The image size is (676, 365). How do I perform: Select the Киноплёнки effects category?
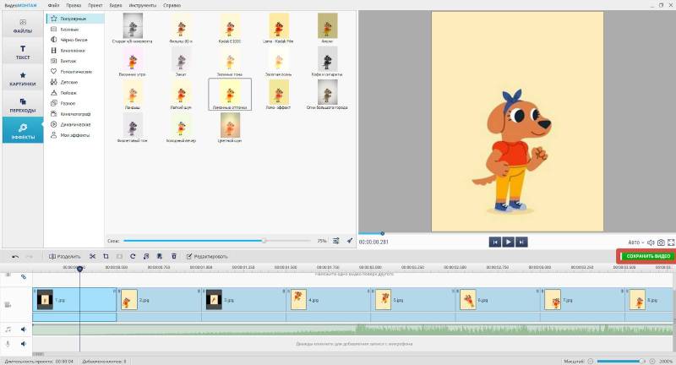[x=75, y=51]
